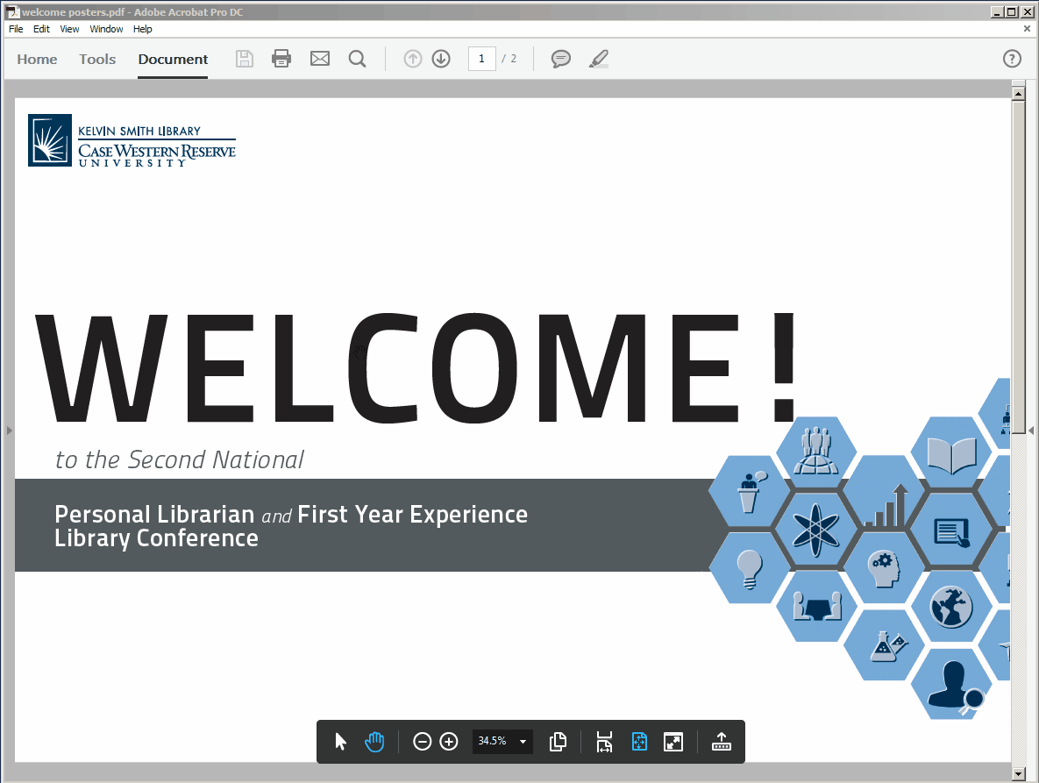Open the Edit menu
Image resolution: width=1039 pixels, height=783 pixels.
click(x=42, y=29)
